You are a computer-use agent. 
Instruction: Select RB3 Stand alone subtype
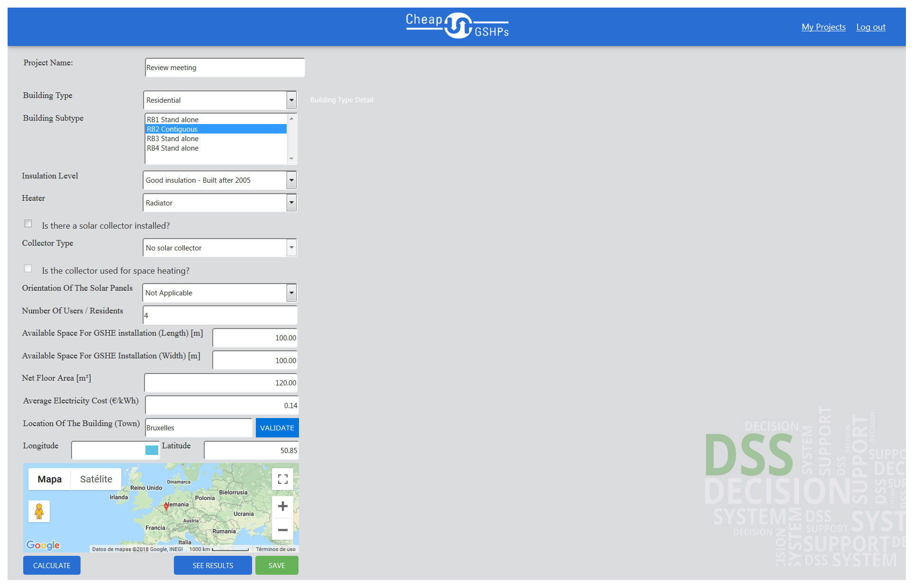click(173, 139)
